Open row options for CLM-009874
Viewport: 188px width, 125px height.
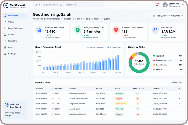tap(179, 93)
